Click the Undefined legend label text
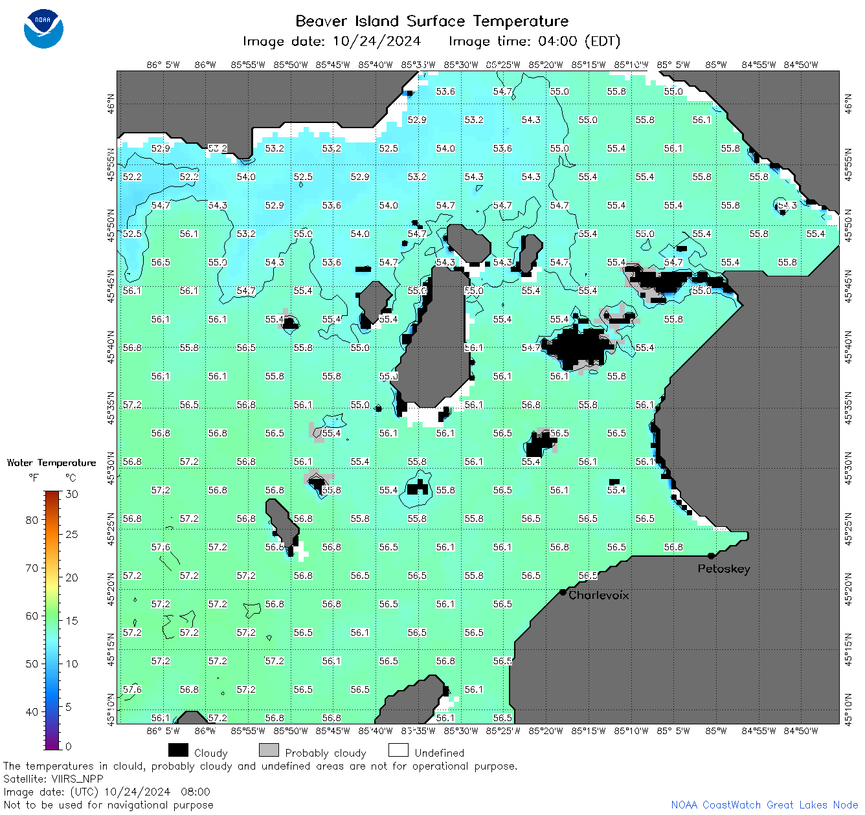 pos(440,753)
